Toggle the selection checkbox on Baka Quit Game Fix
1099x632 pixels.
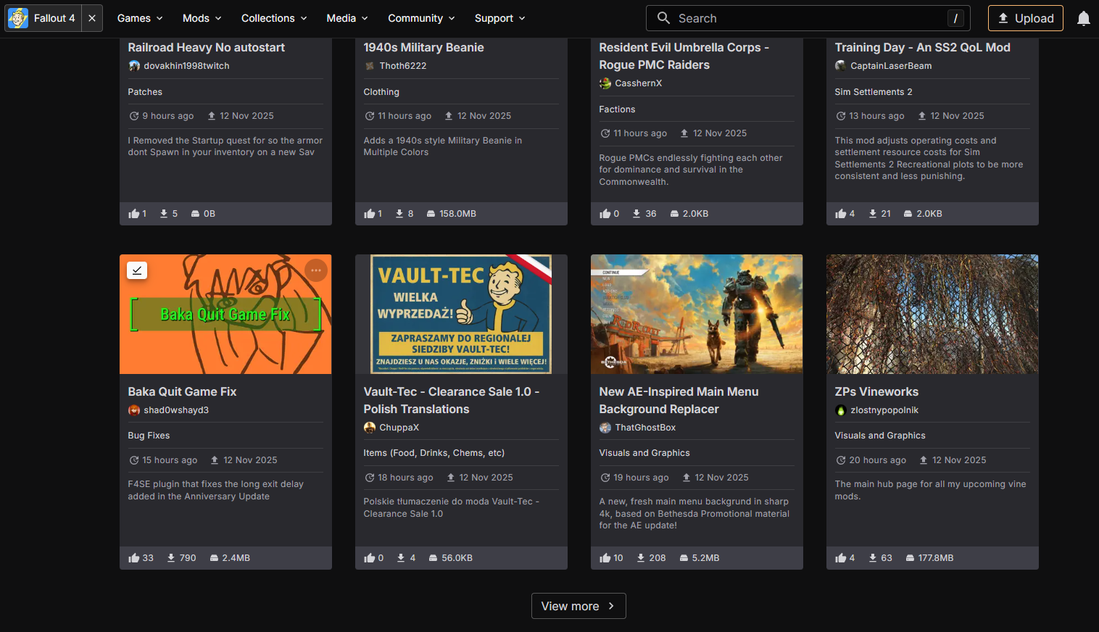coord(137,270)
